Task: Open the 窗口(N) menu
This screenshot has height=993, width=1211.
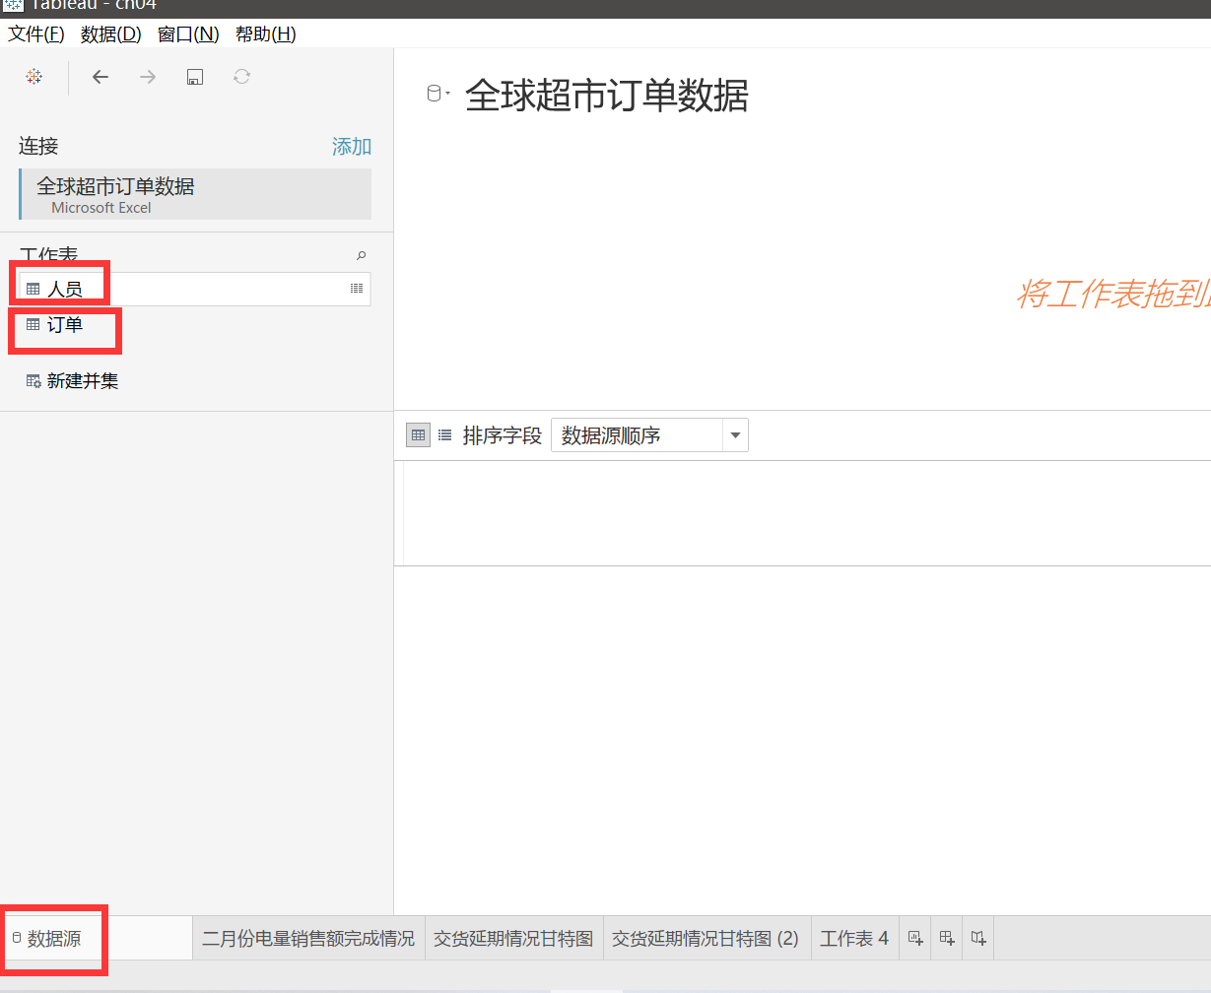Action: pos(188,34)
